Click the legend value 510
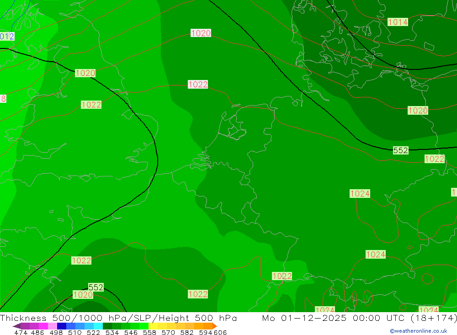The height and width of the screenshot is (335, 457). click(x=74, y=332)
